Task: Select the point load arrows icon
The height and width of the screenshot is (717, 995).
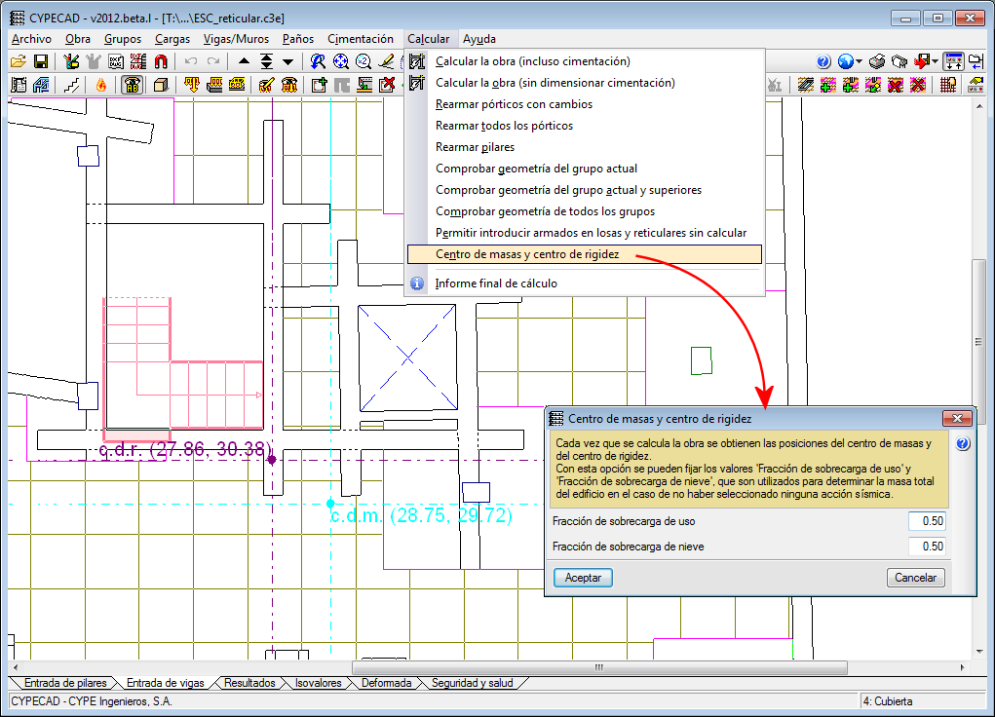Action: tap(192, 85)
